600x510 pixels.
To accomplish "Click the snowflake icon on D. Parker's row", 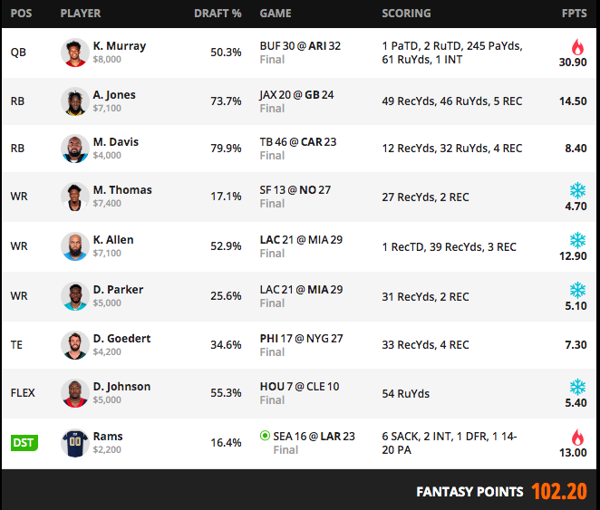I will [x=577, y=290].
